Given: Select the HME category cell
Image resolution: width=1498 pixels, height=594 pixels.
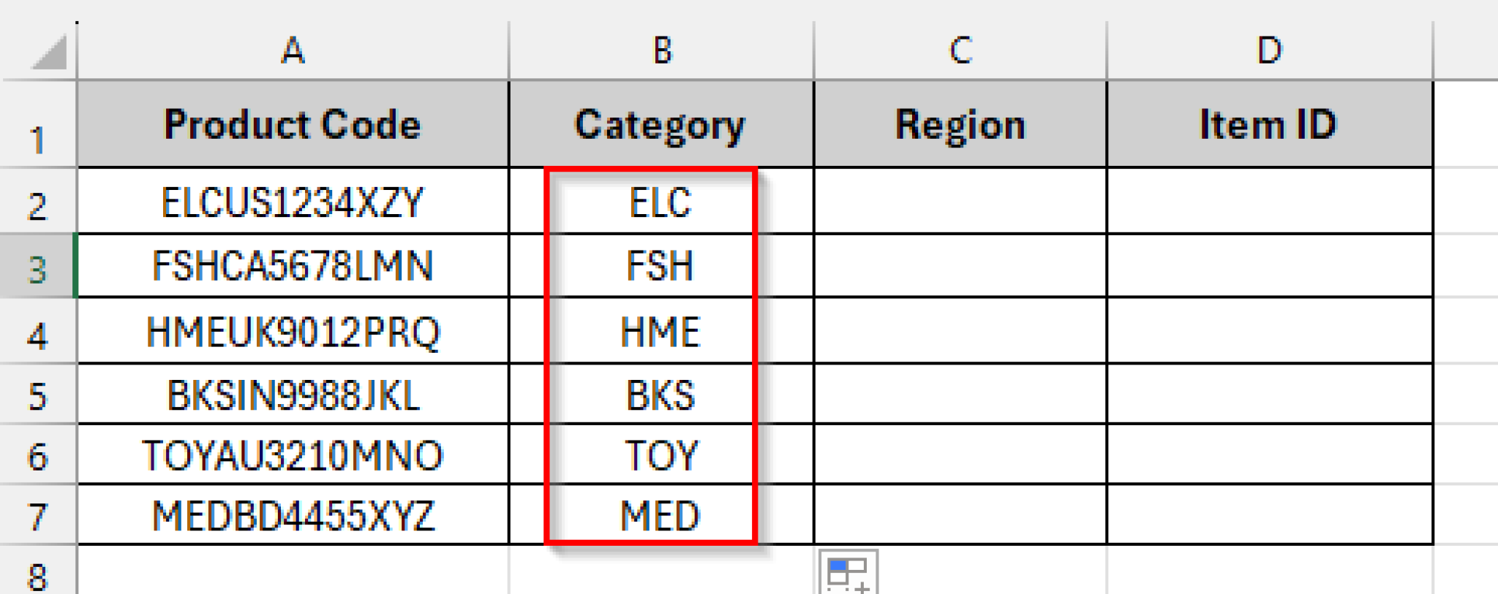Looking at the screenshot, I should 661,331.
